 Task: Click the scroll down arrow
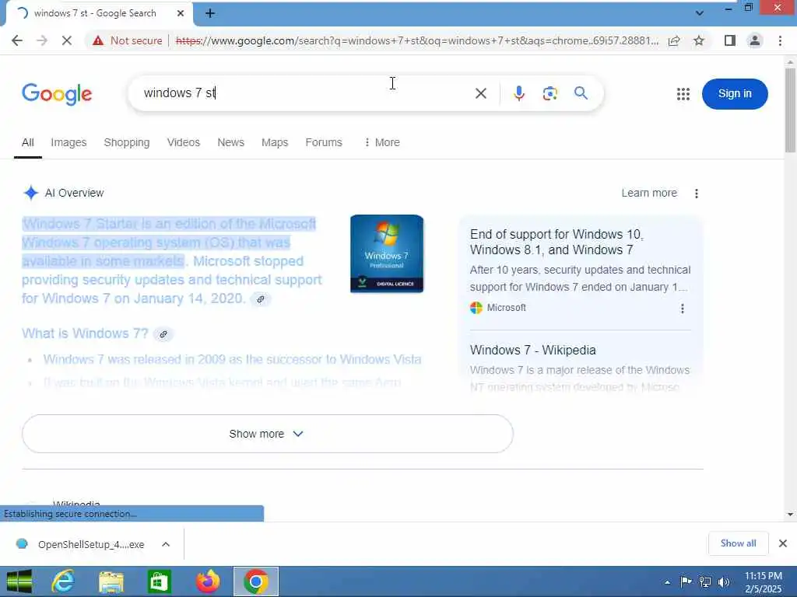(790, 515)
